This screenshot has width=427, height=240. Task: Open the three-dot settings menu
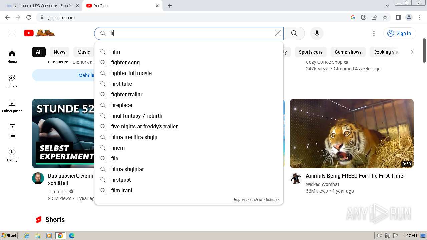[x=374, y=33]
